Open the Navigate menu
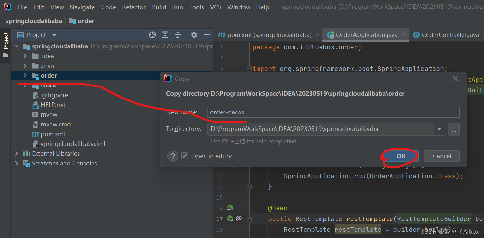The image size is (484, 238). [82, 7]
